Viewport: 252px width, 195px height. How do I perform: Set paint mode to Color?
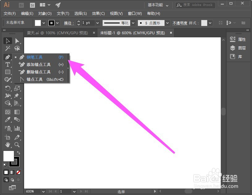tap(6, 172)
